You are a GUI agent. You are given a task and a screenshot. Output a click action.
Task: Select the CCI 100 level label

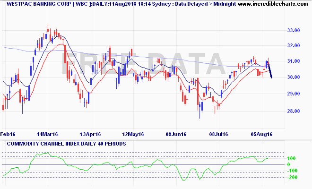click(293, 158)
